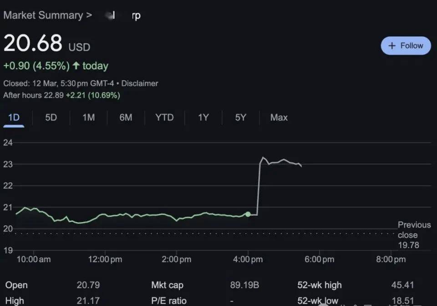This screenshot has width=437, height=306.
Task: Click the 52-wk high value 45.41
Action: (x=402, y=285)
